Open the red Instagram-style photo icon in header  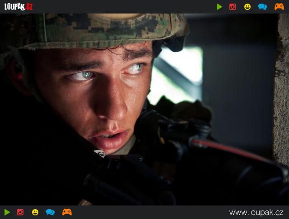coord(233,7)
